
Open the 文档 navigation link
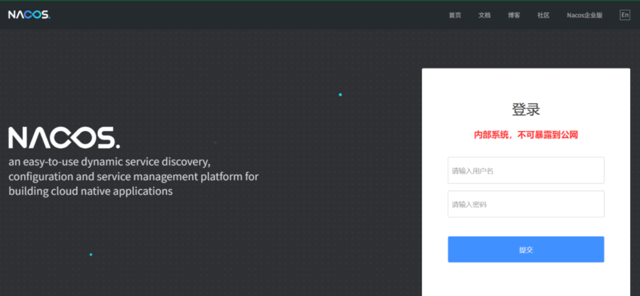point(485,15)
